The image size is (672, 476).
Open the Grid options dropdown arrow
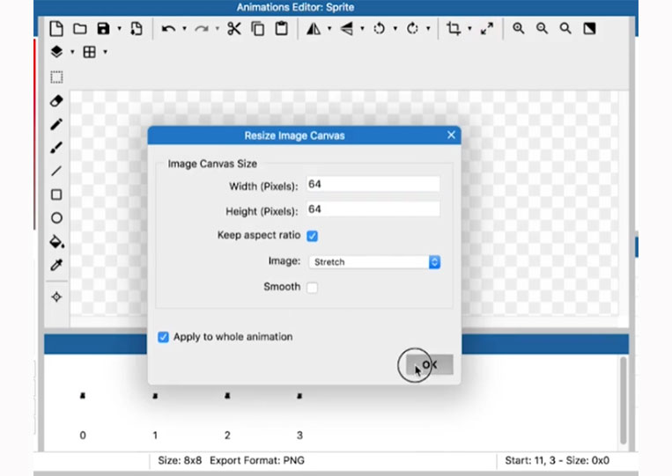pyautogui.click(x=106, y=52)
